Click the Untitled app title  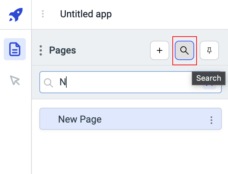(86, 14)
